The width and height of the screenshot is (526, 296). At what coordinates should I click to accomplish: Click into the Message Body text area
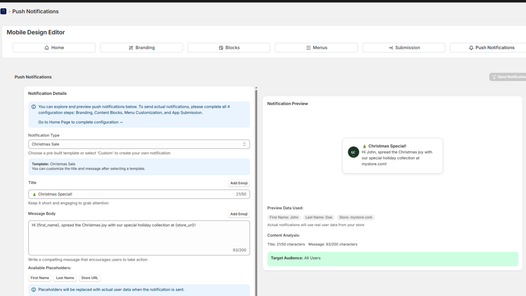(139, 238)
